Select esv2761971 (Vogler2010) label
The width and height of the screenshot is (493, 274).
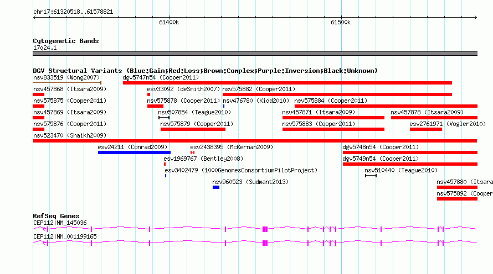click(448, 124)
